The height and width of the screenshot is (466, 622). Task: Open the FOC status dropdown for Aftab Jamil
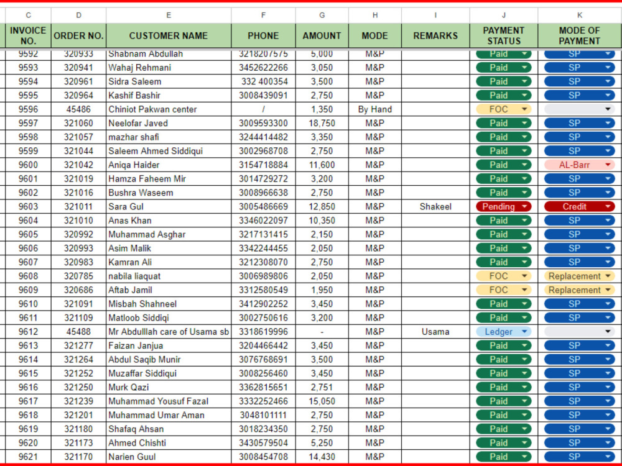503,290
